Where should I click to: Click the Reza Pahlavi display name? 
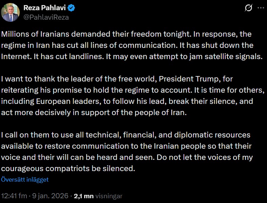tap(45, 8)
